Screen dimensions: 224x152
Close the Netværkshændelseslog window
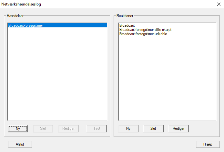218,5
